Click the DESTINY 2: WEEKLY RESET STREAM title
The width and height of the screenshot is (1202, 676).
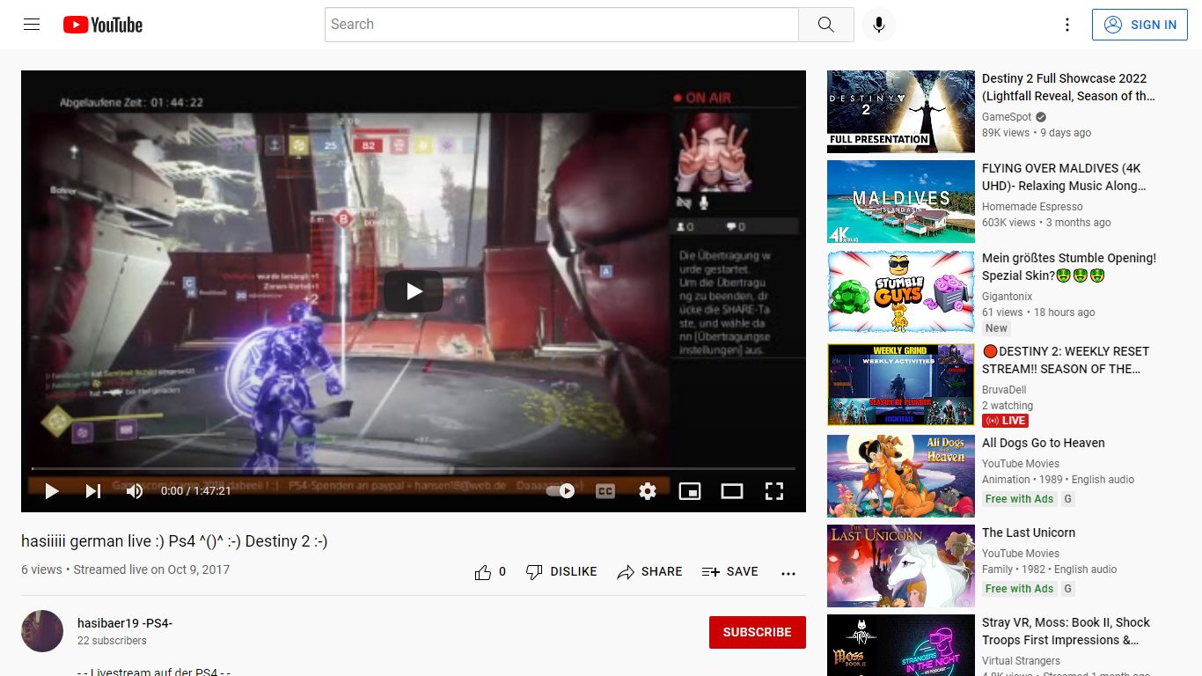[x=1066, y=360]
